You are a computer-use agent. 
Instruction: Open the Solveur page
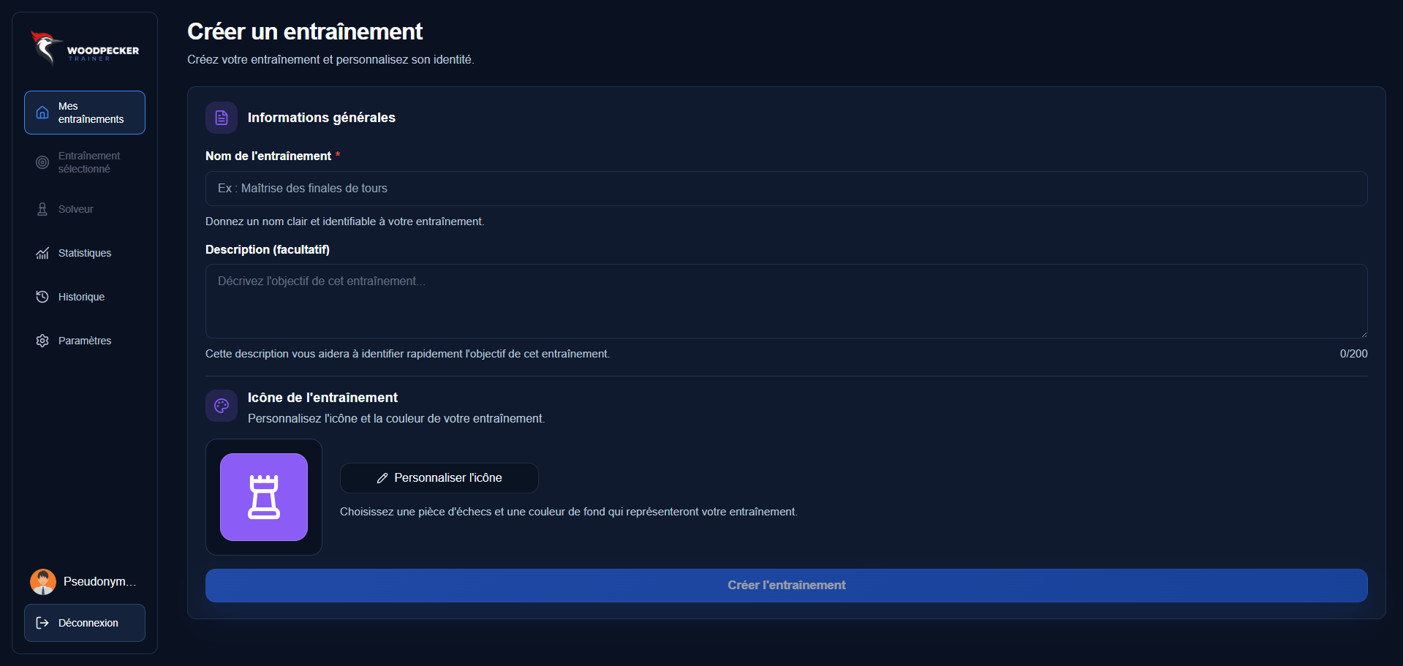pyautogui.click(x=85, y=209)
